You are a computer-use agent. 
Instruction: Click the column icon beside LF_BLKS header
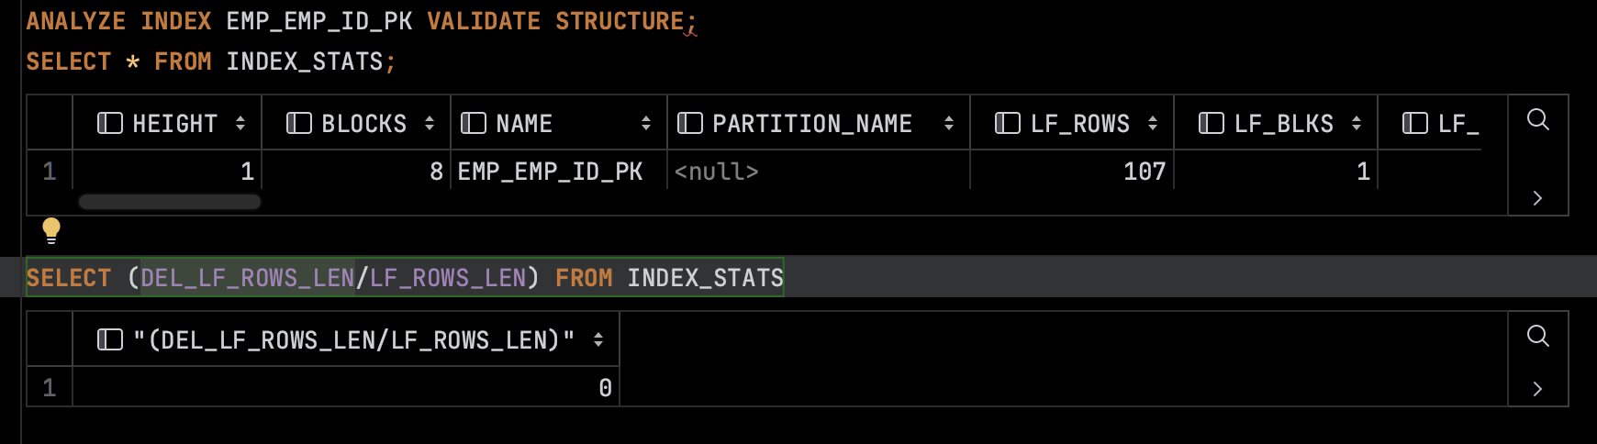click(x=1212, y=123)
